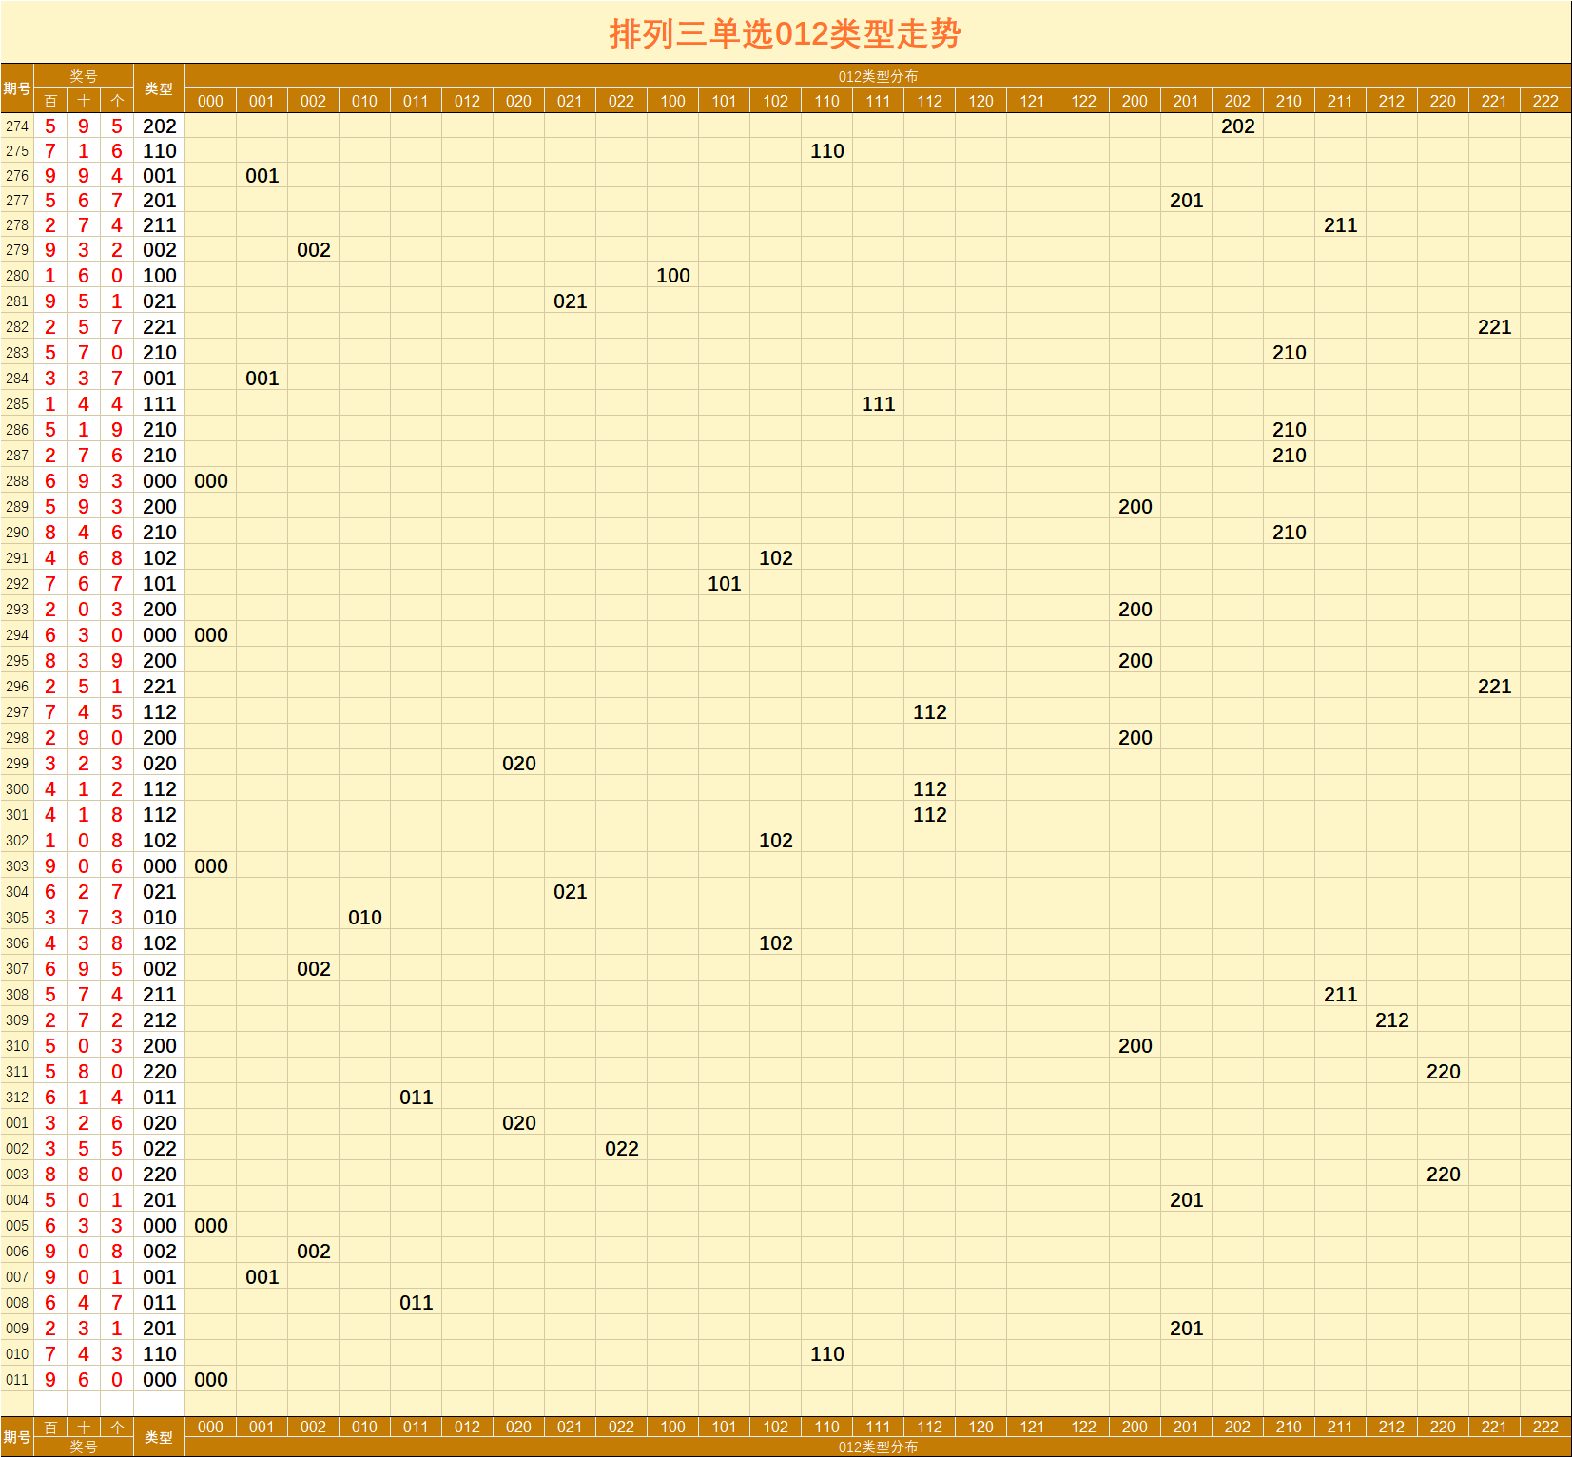Select the bottom 111 footer column label

pos(878,1427)
